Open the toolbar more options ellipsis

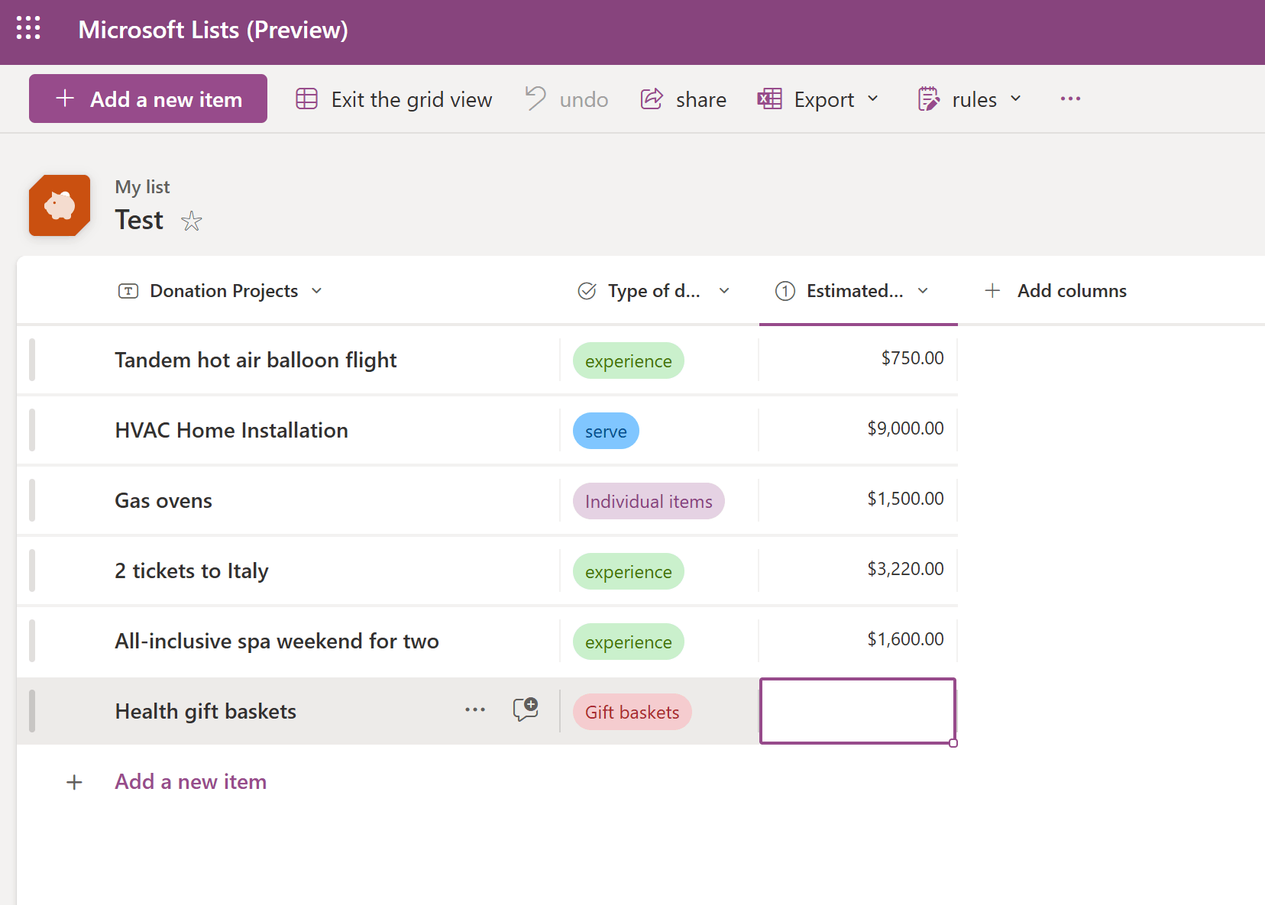coord(1070,99)
